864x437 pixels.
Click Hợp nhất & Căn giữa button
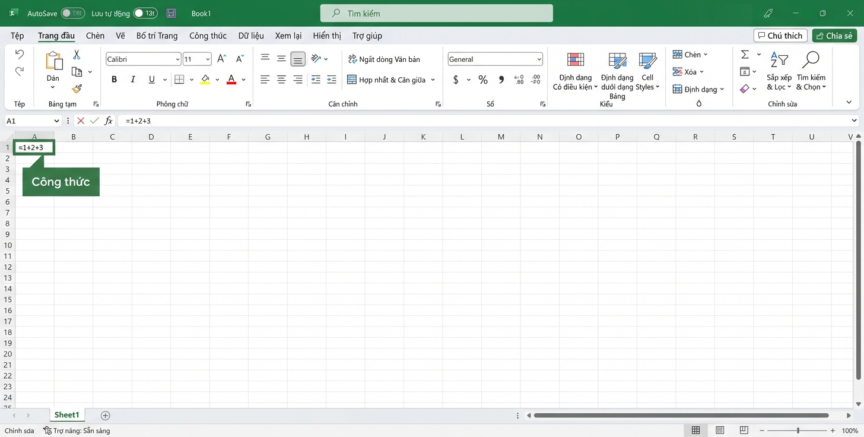386,80
